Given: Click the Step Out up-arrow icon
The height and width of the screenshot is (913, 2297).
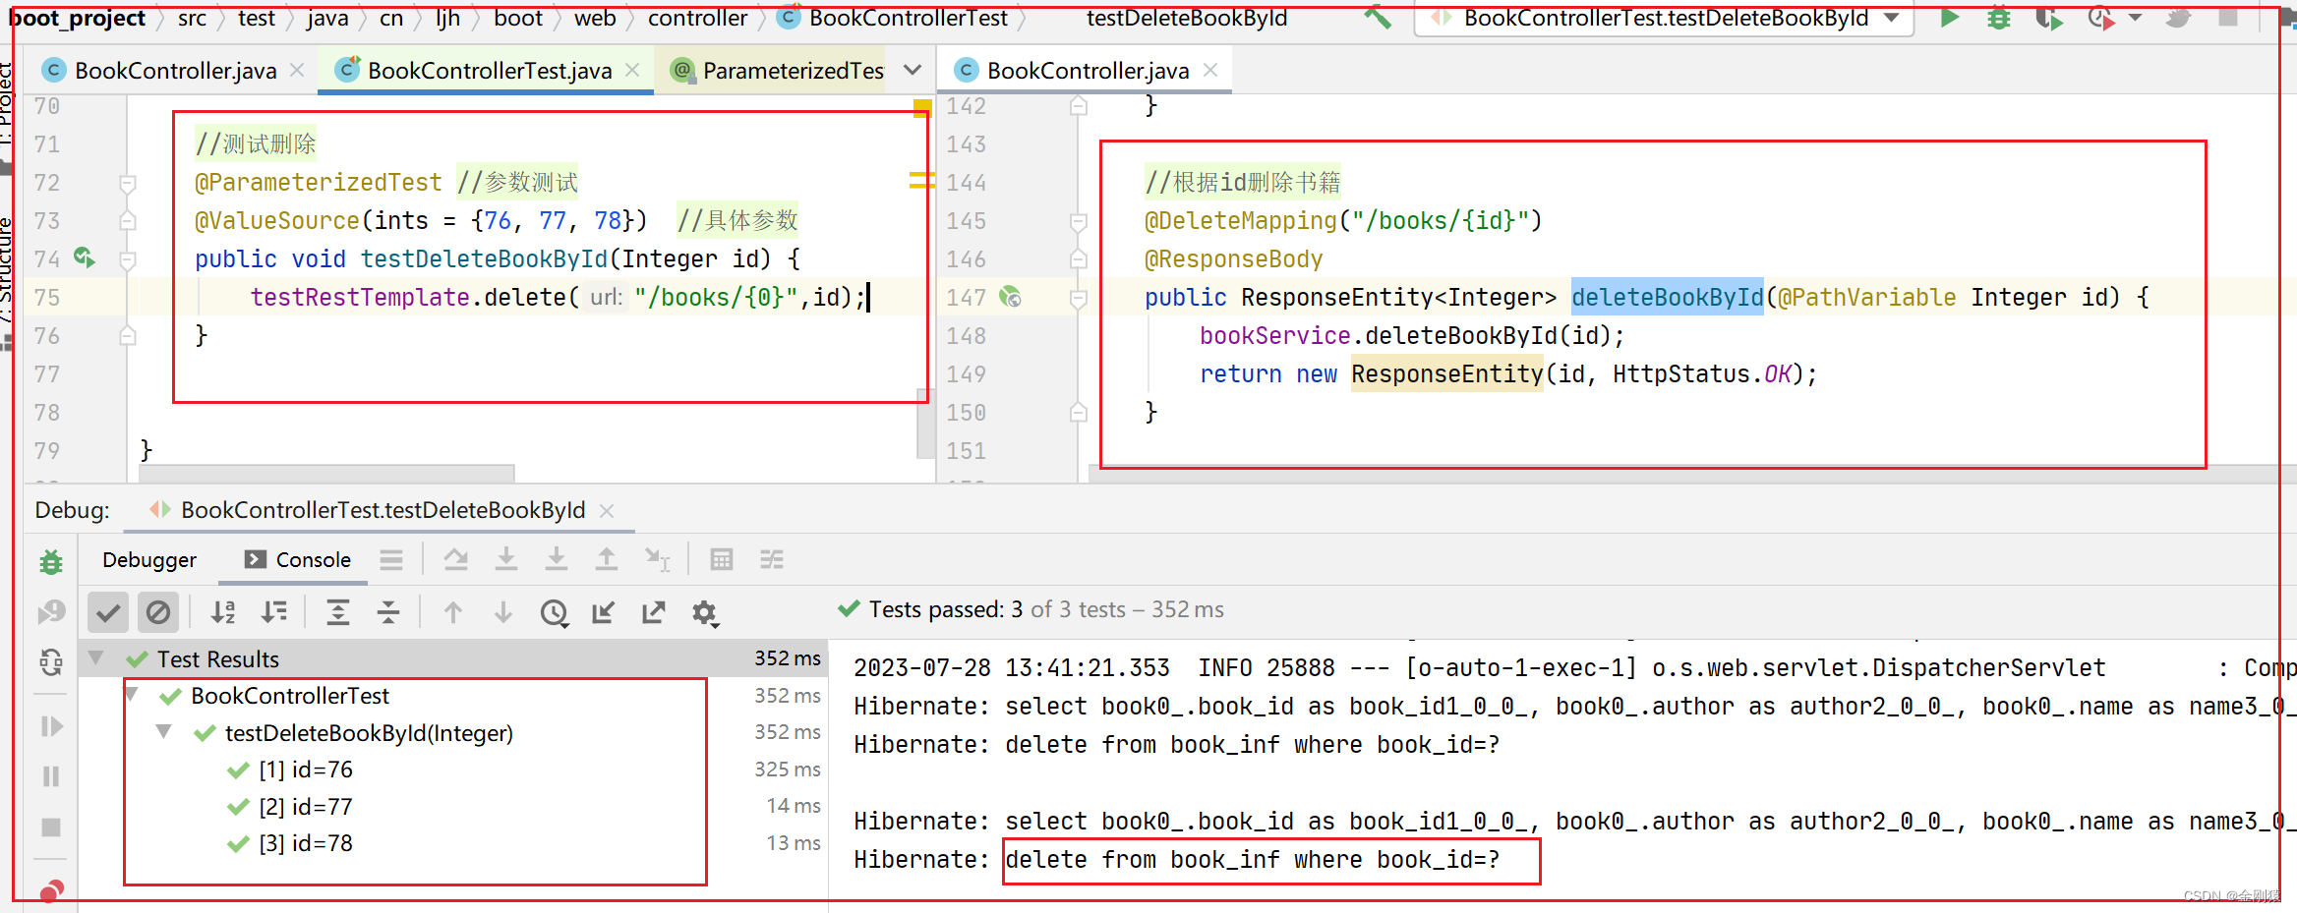Looking at the screenshot, I should (x=607, y=560).
